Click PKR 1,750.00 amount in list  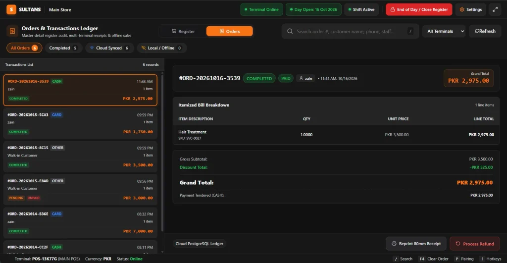click(x=138, y=132)
